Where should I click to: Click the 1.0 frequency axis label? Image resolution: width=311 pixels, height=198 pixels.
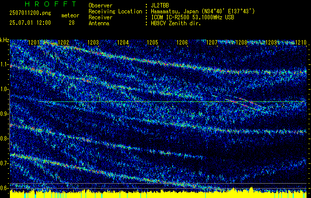tap(4, 90)
